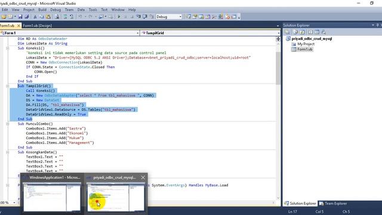Open the View menu
382x215 pixels.
16,10
